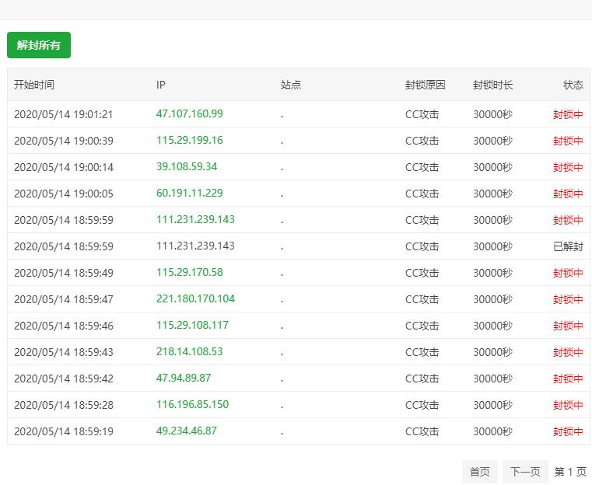The width and height of the screenshot is (592, 485).
Task: Click the 已解封 status text
Action: 568,246
